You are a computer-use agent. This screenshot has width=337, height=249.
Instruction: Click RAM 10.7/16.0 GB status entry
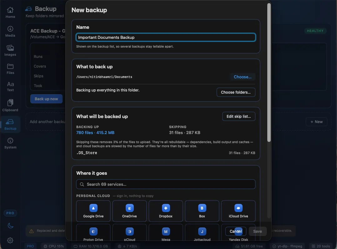point(91,246)
